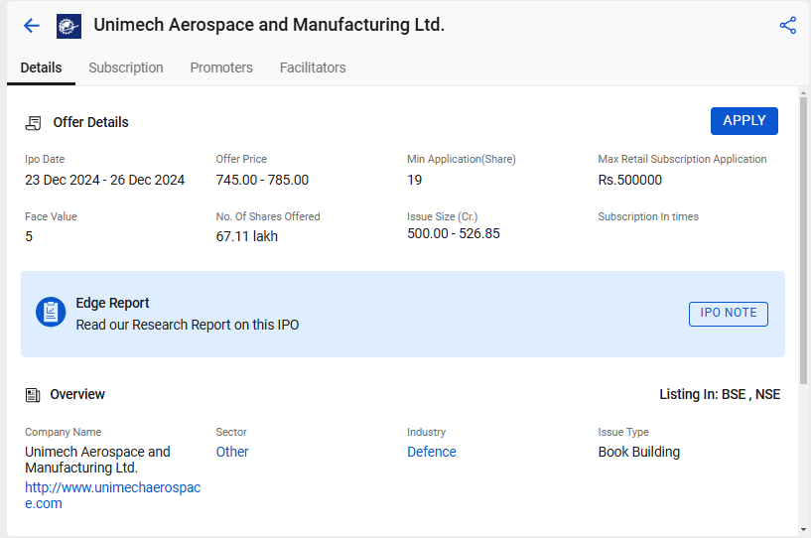Click the 'Issue Size (Cr.)' label
Viewport: 811px width, 538px height.
point(442,216)
